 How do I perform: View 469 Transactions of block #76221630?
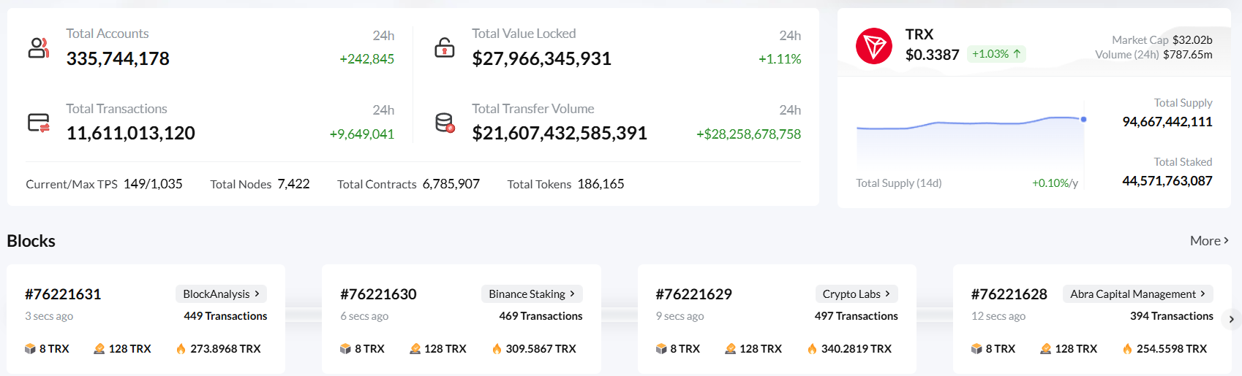pyautogui.click(x=541, y=316)
